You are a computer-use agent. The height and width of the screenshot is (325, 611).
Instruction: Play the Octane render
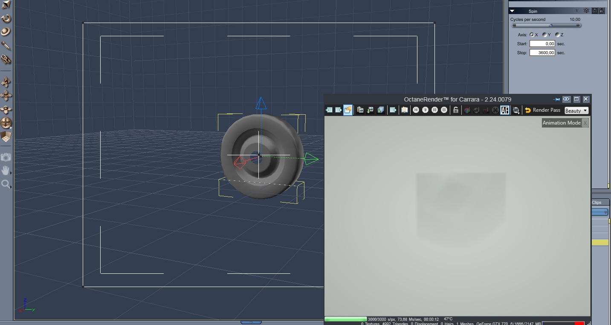point(426,110)
